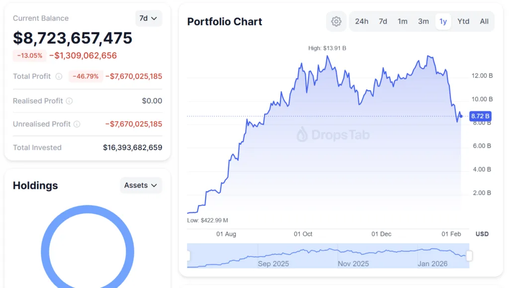509x288 pixels.
Task: Click the Total Profit info icon
Action: tap(59, 76)
